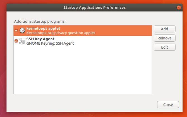Click the 'Kerneloops.org privacy question applet' description text
Screen dimensions: 187x117
coord(61,33)
